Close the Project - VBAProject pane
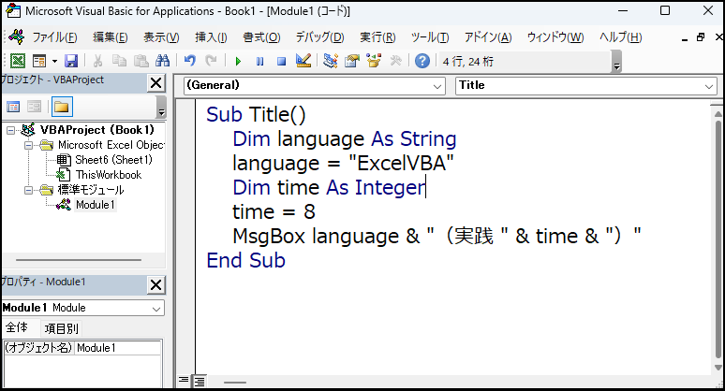 pyautogui.click(x=156, y=83)
